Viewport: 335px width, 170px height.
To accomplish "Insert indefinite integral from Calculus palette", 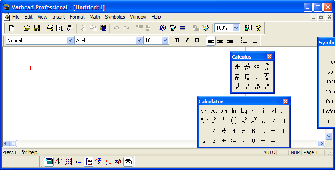I will (x=257, y=76).
